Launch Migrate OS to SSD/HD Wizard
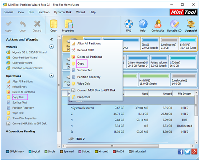200x161 pixels. point(29,52)
